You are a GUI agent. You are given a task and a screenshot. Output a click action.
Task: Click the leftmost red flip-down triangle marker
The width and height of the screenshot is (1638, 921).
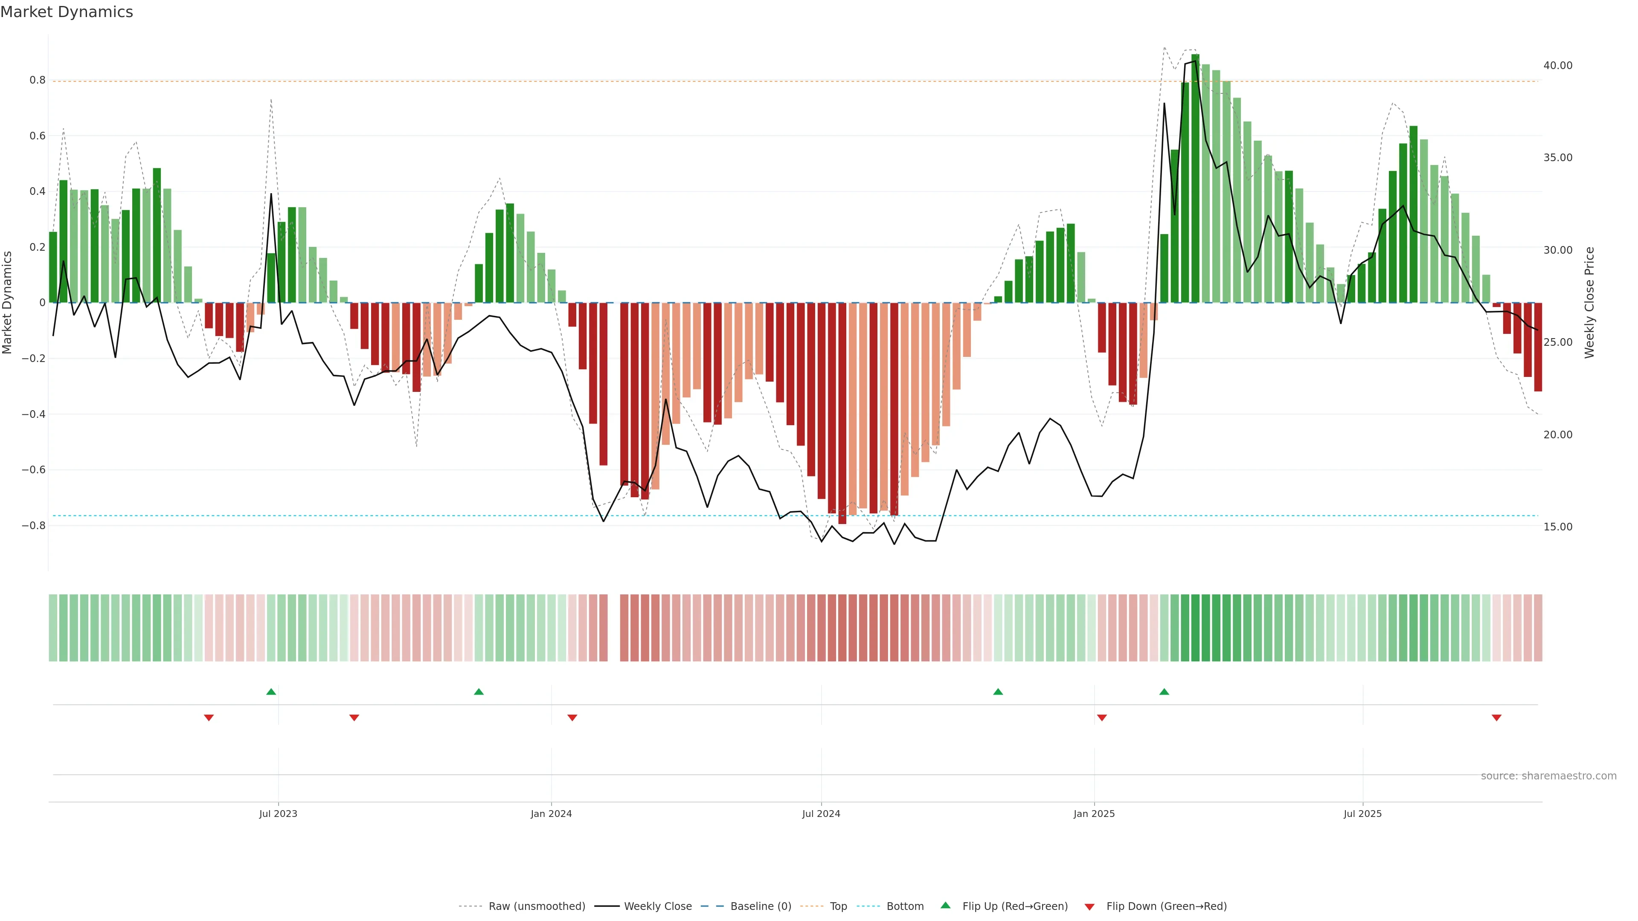pos(209,718)
